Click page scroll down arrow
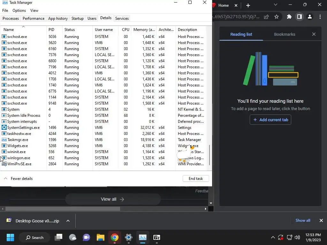 pos(211,203)
